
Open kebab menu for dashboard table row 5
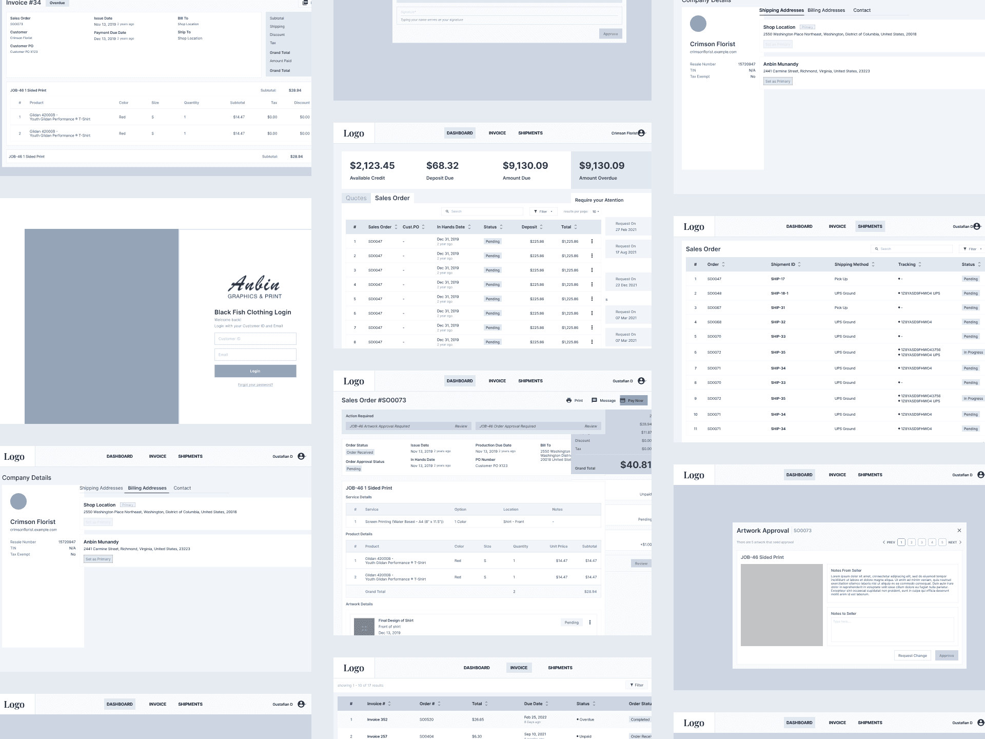[x=592, y=299]
